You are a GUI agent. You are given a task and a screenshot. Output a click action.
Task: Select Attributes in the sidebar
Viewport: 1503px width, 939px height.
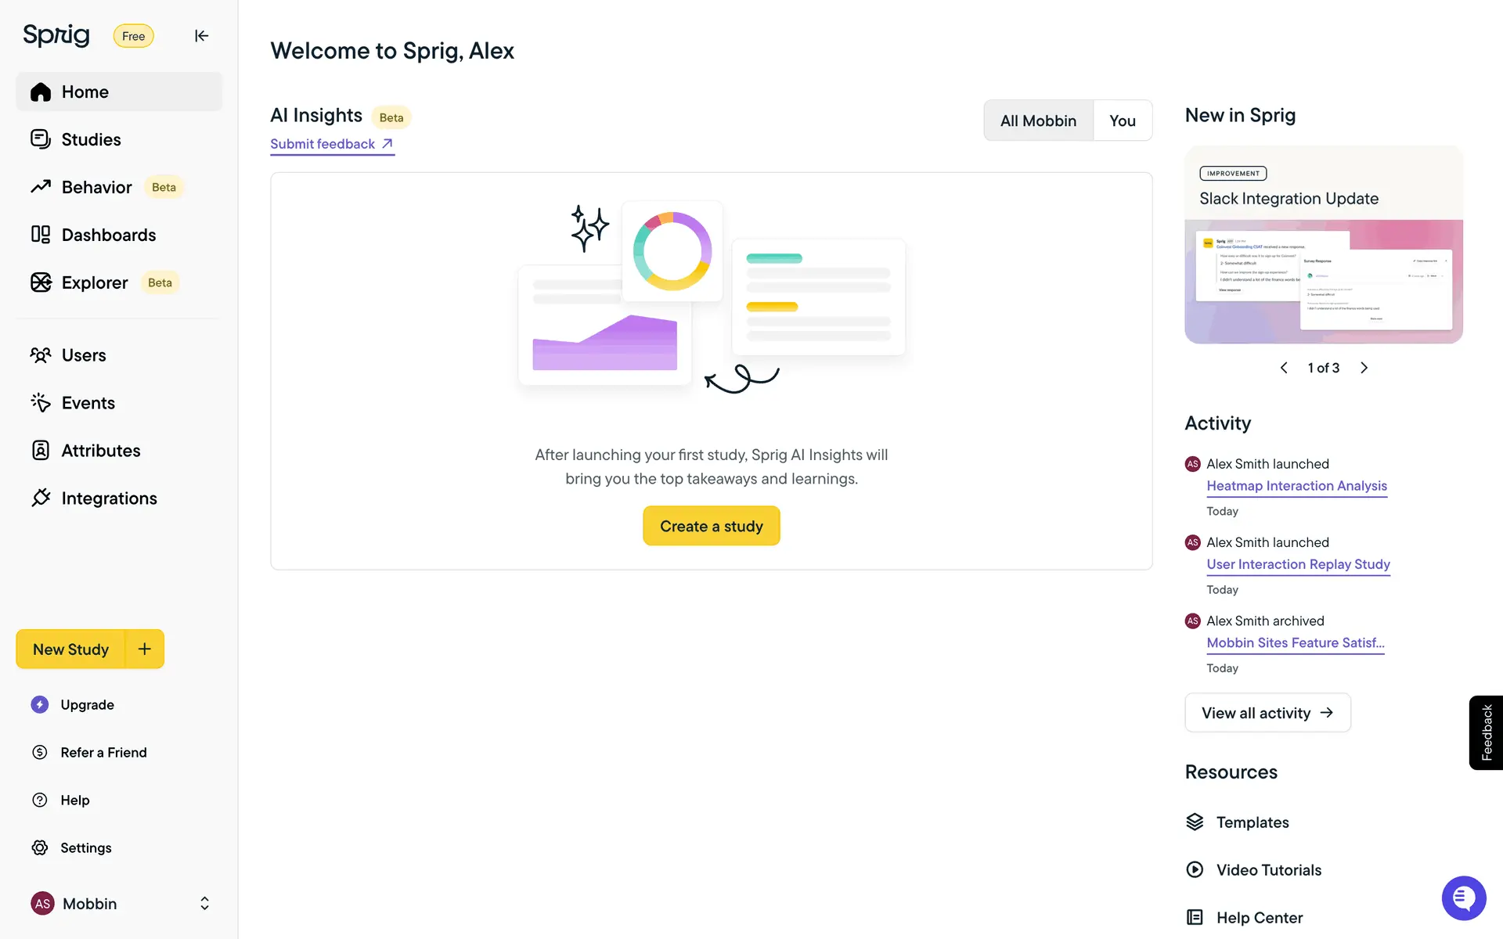(x=100, y=451)
